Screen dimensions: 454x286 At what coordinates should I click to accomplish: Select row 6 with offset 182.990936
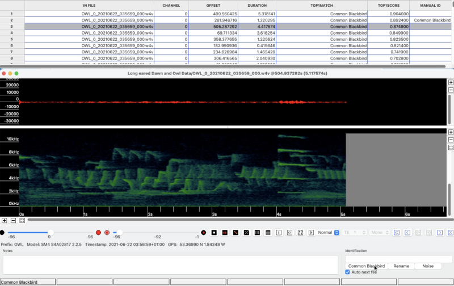click(225, 45)
